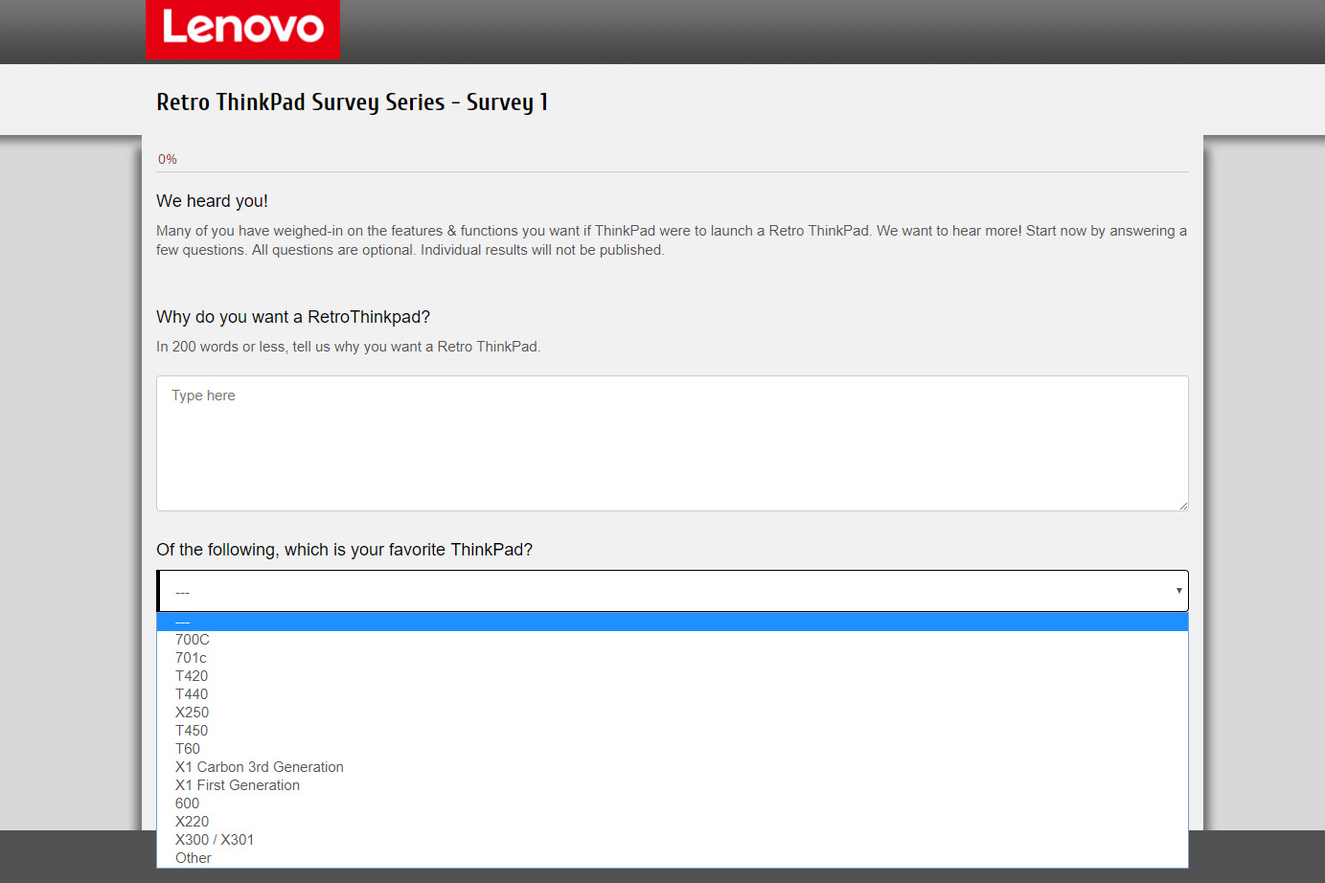Image resolution: width=1325 pixels, height=883 pixels.
Task: Pick X220 from the list
Action: coord(672,822)
